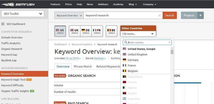Click the Argentina flag icon

point(124,99)
